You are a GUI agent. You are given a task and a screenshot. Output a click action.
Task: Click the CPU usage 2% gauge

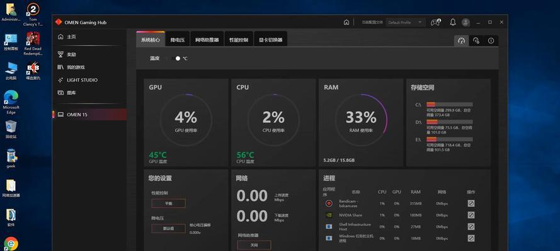point(273,120)
